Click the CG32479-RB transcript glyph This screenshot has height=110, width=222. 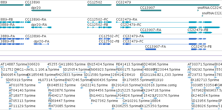[x=200, y=33]
